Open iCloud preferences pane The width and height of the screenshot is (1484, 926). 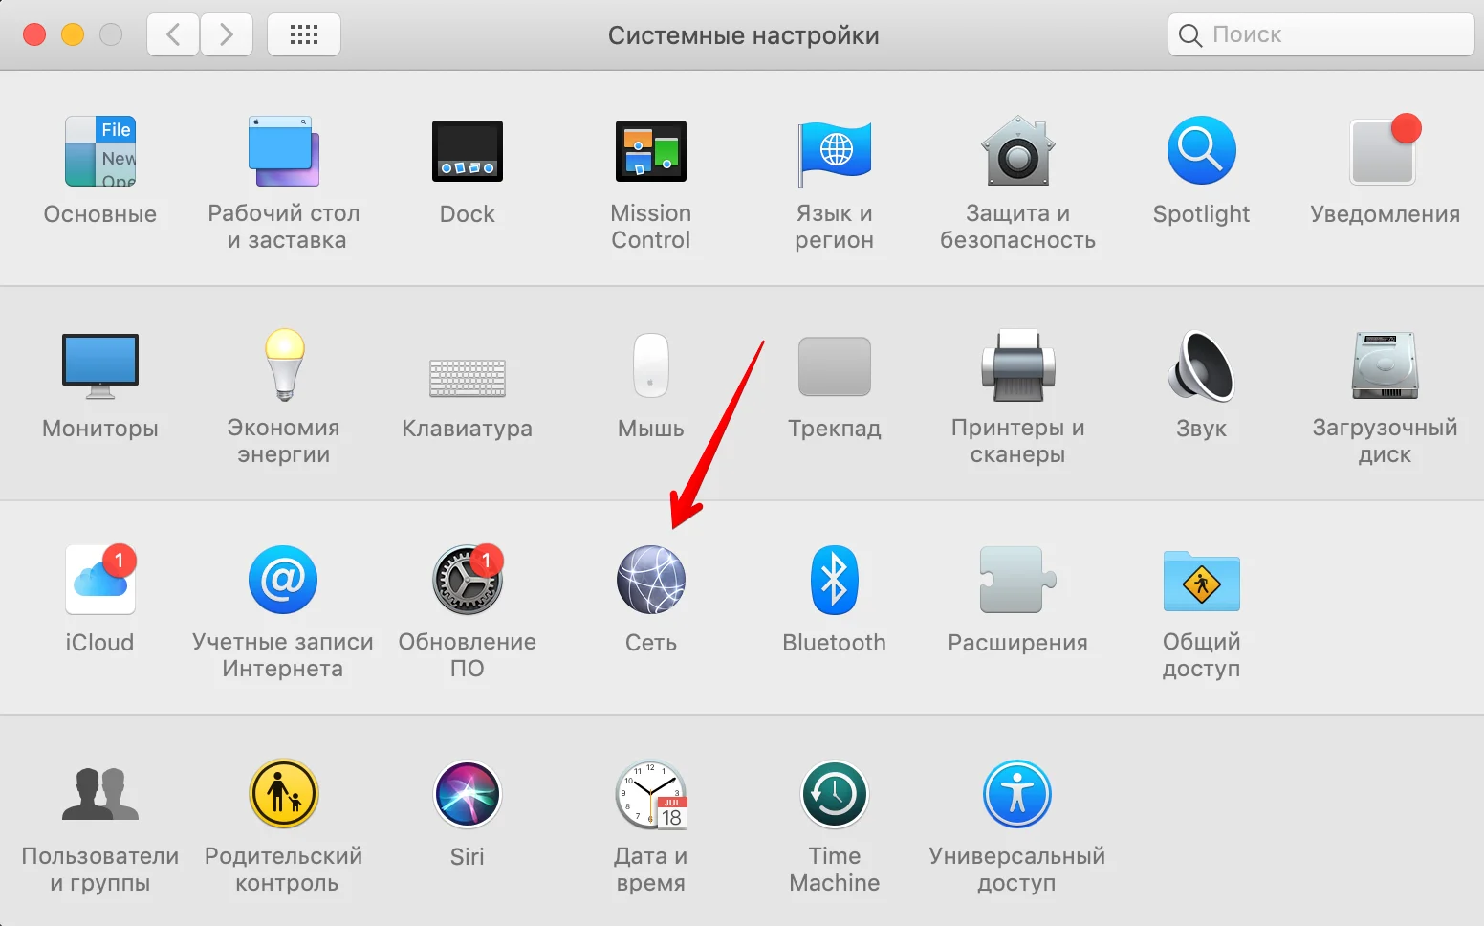99,581
